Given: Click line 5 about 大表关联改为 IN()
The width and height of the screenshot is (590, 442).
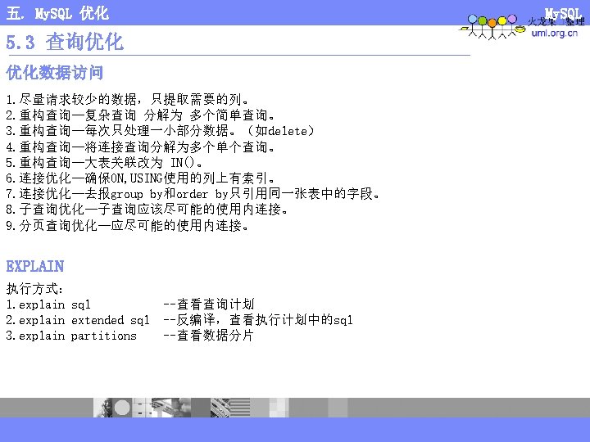Looking at the screenshot, I should coord(104,163).
